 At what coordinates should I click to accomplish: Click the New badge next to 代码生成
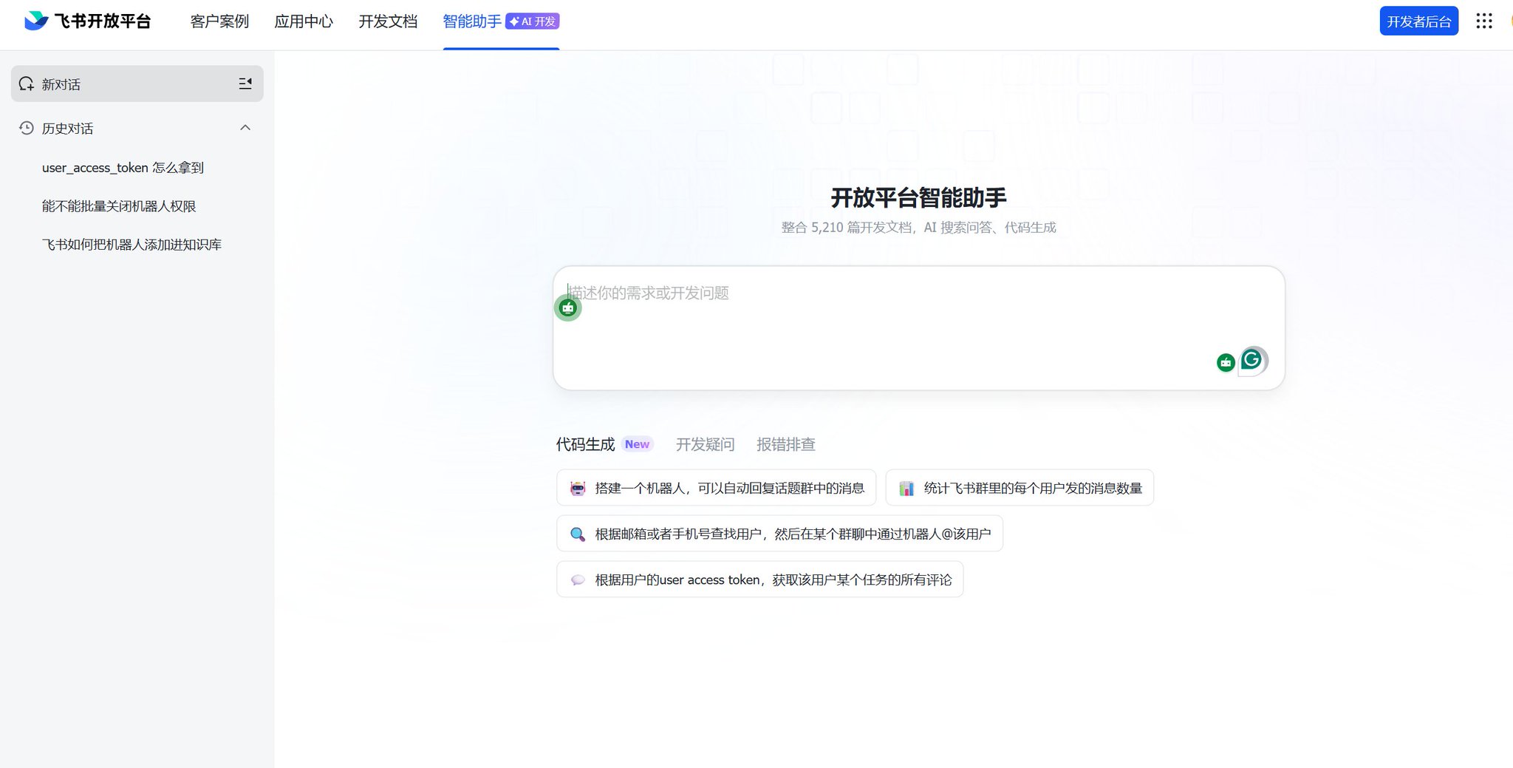637,444
